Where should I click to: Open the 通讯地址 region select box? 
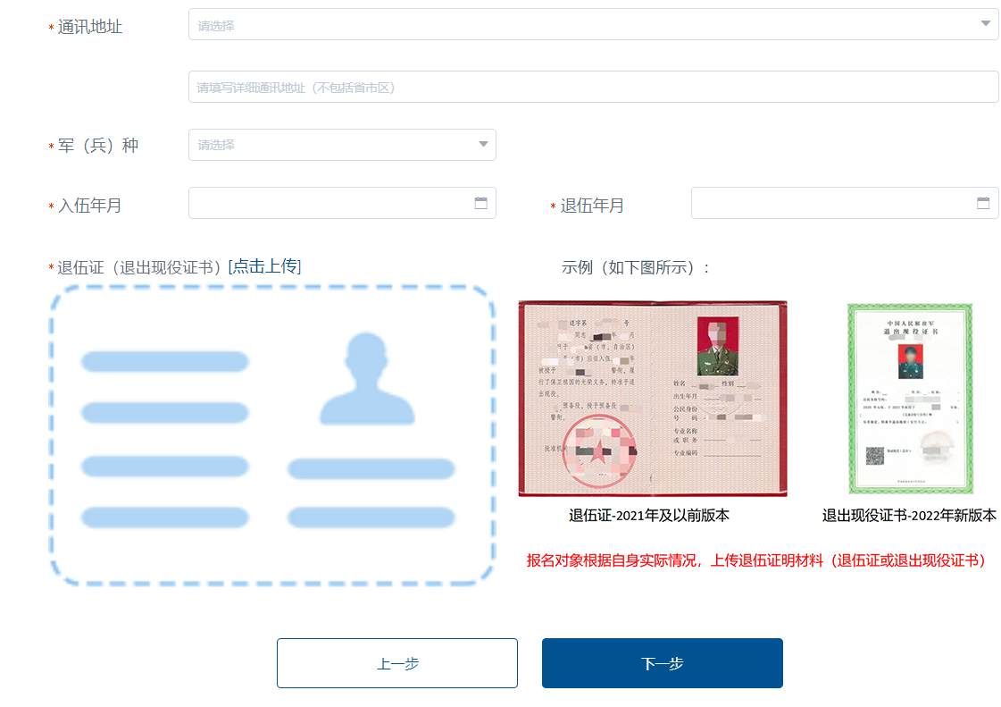coord(580,24)
